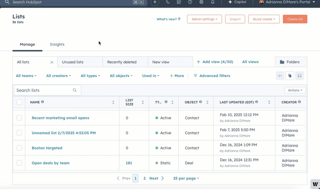Open the notifications bell icon

pyautogui.click(x=213, y=2)
